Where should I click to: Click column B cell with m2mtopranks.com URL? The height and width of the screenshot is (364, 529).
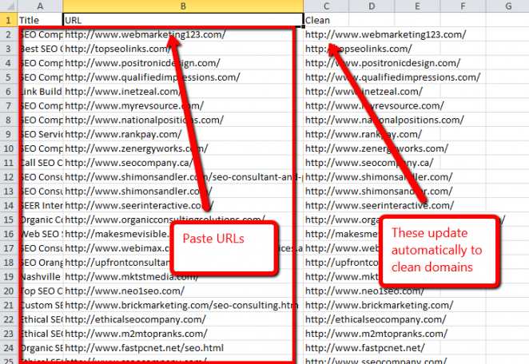(183, 334)
